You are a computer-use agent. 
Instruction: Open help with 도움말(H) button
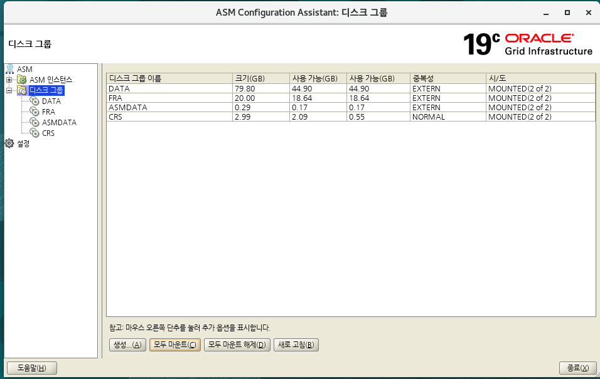pos(32,368)
